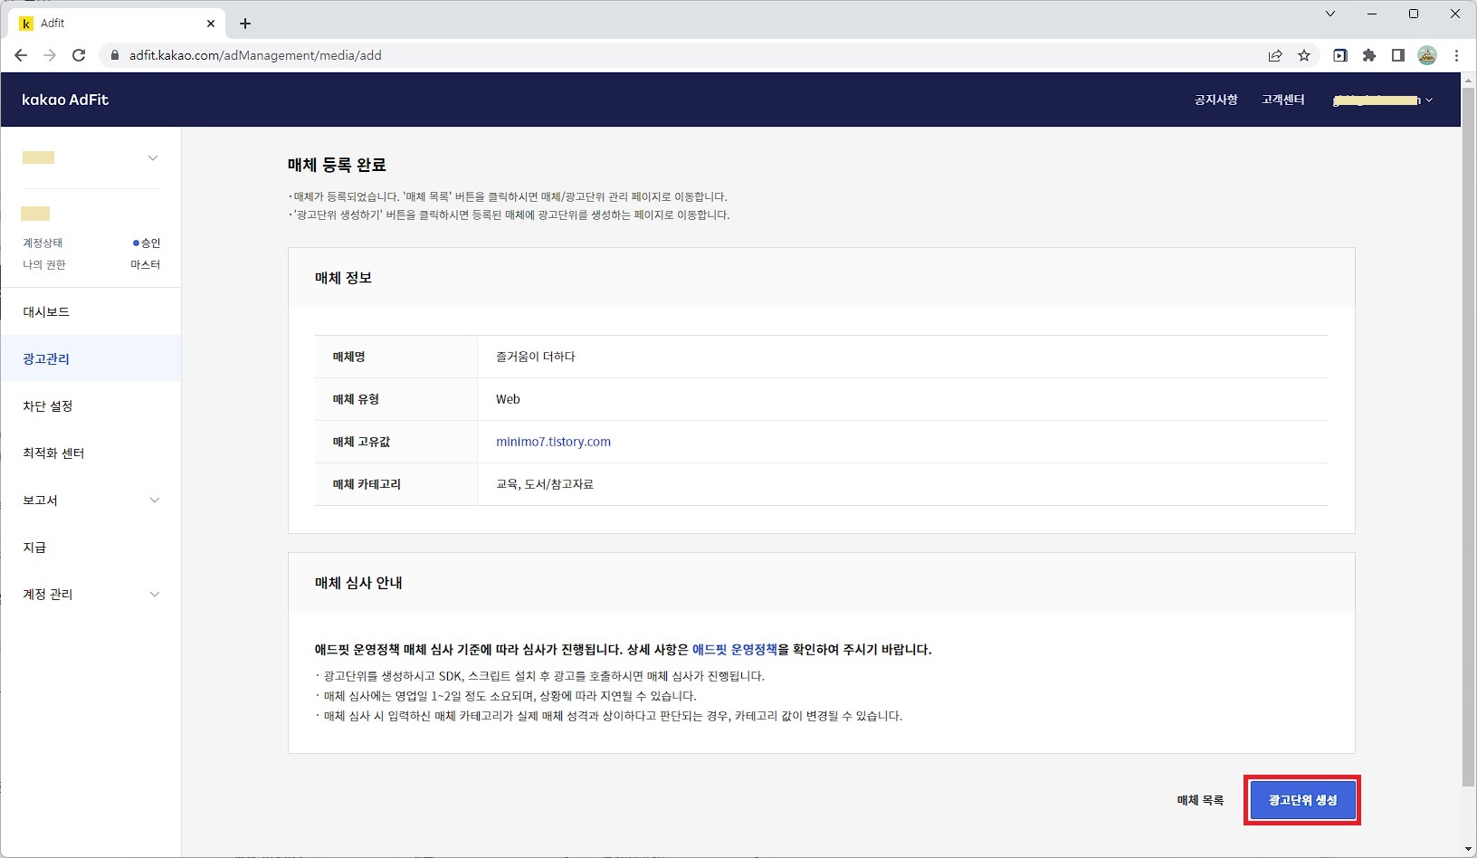Click the 매체 카테고리 row label

[367, 484]
